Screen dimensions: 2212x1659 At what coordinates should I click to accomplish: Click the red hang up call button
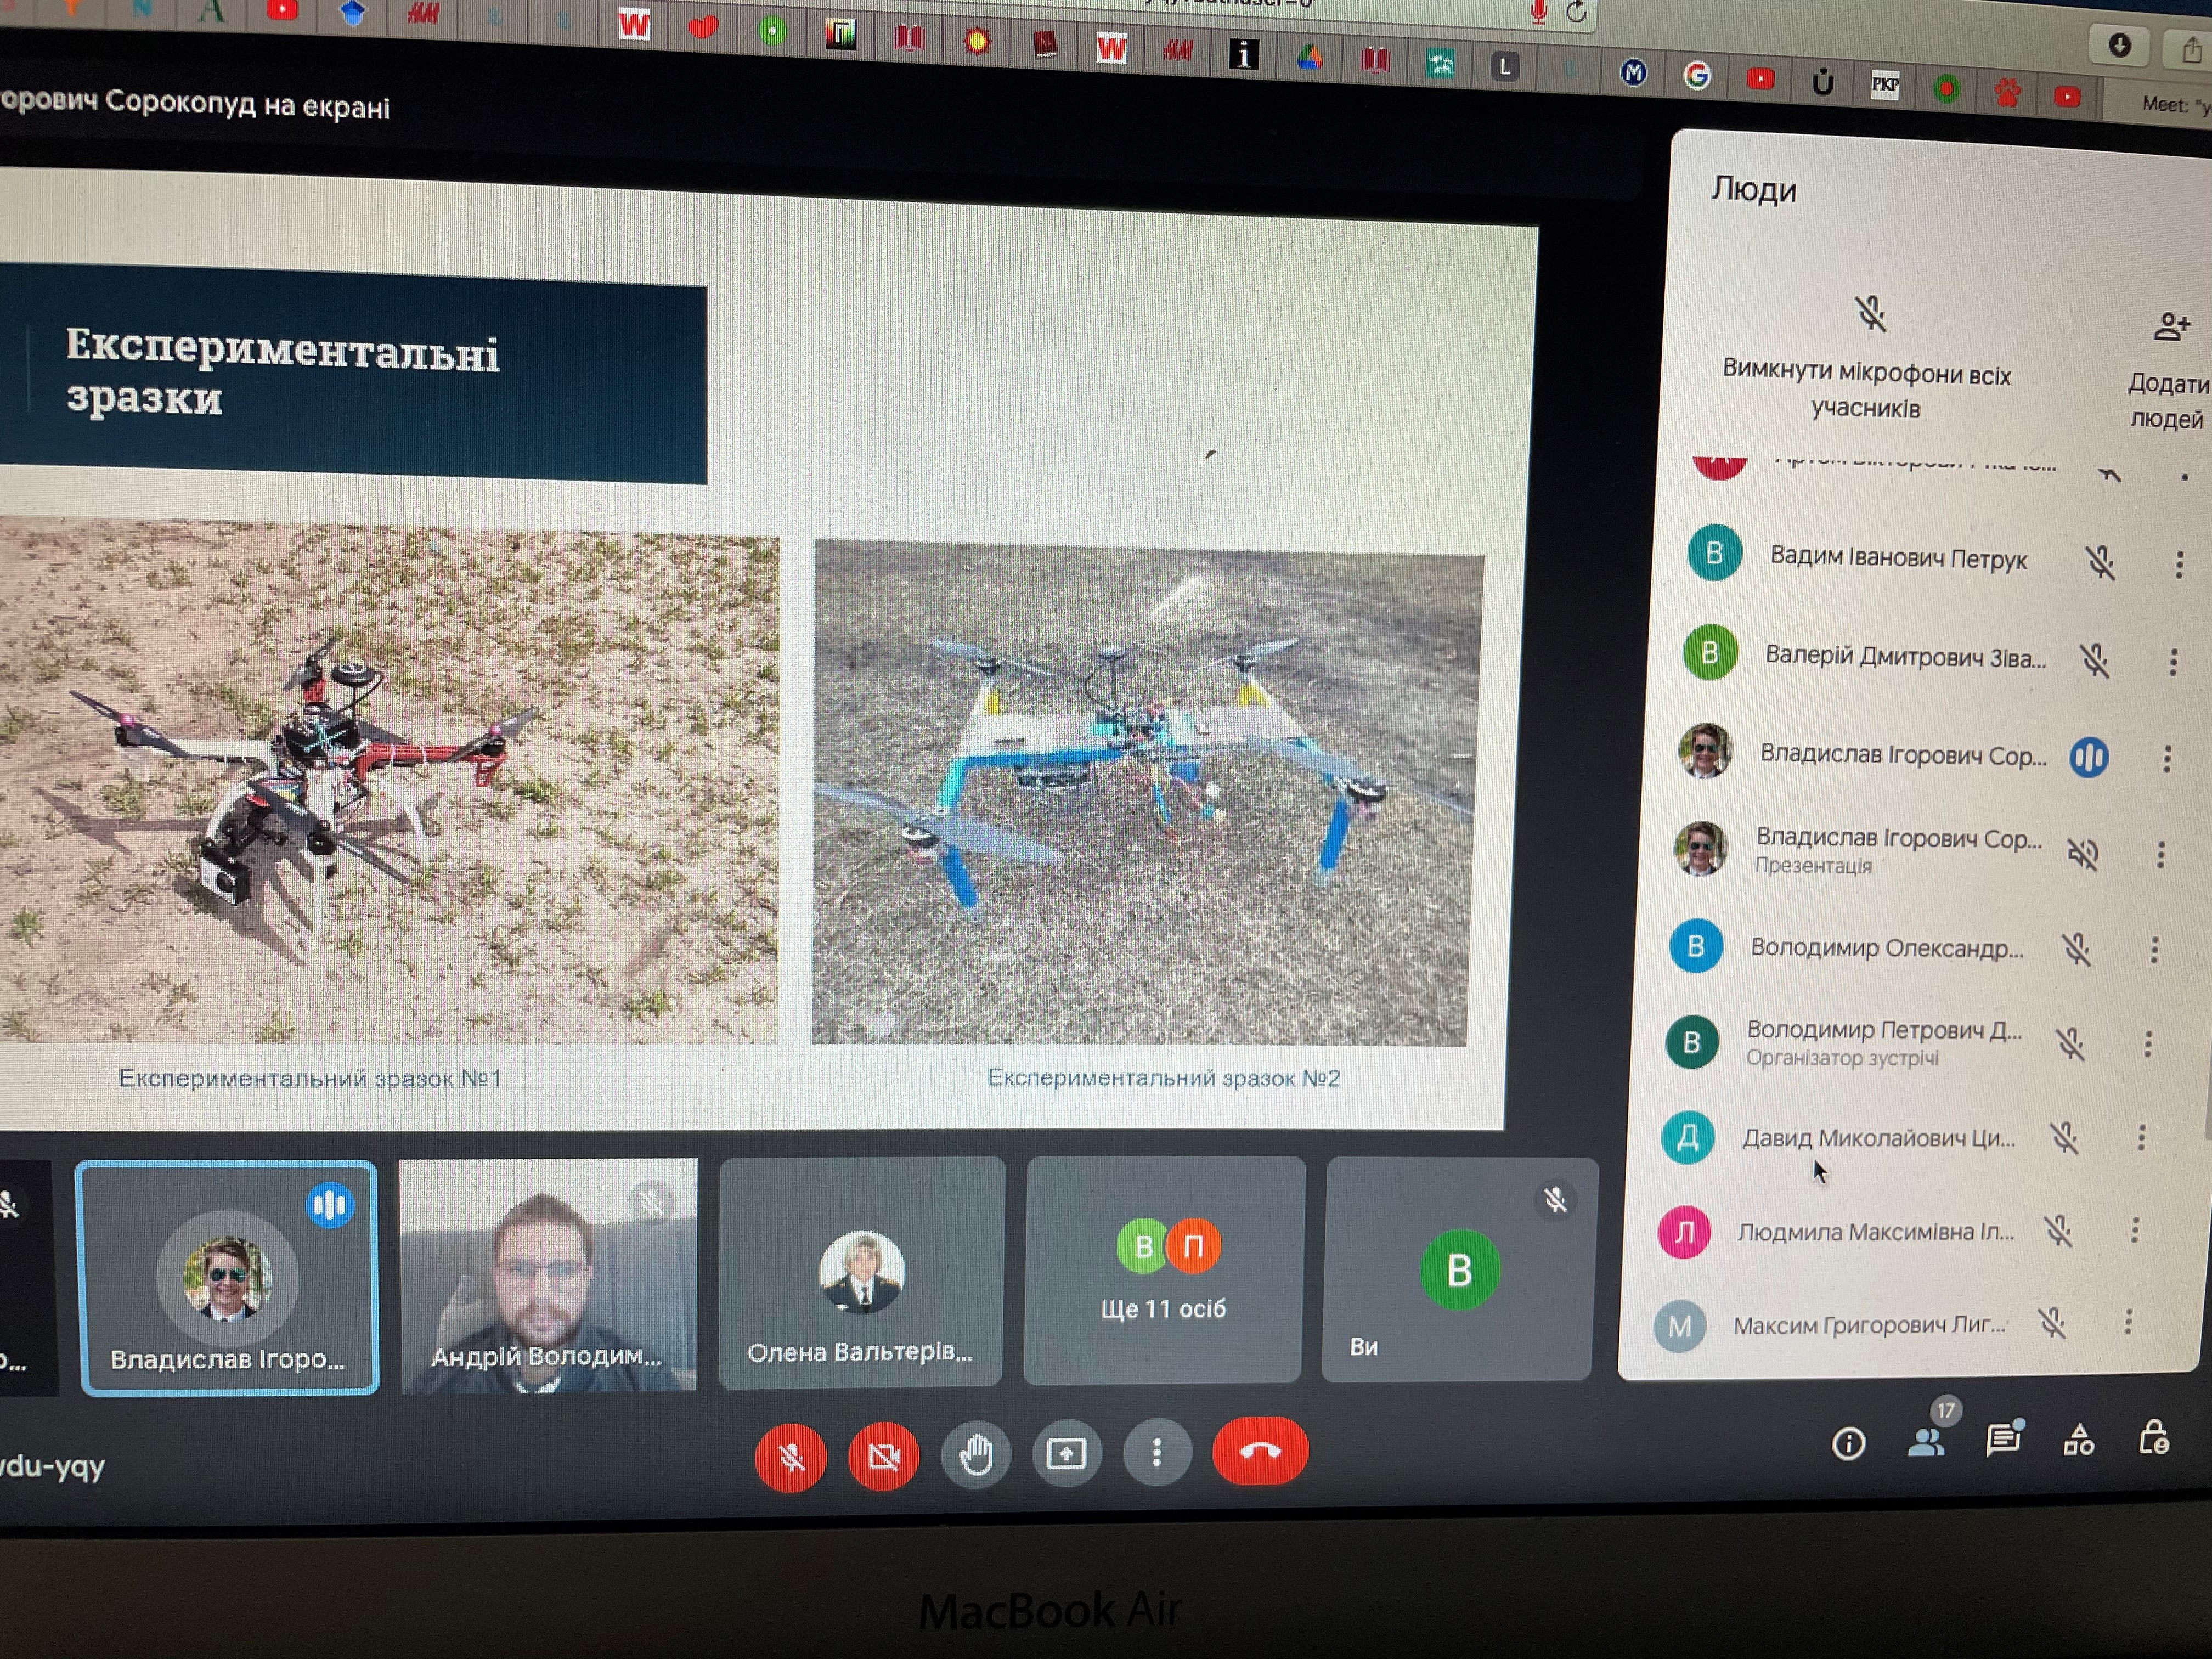[1259, 1451]
